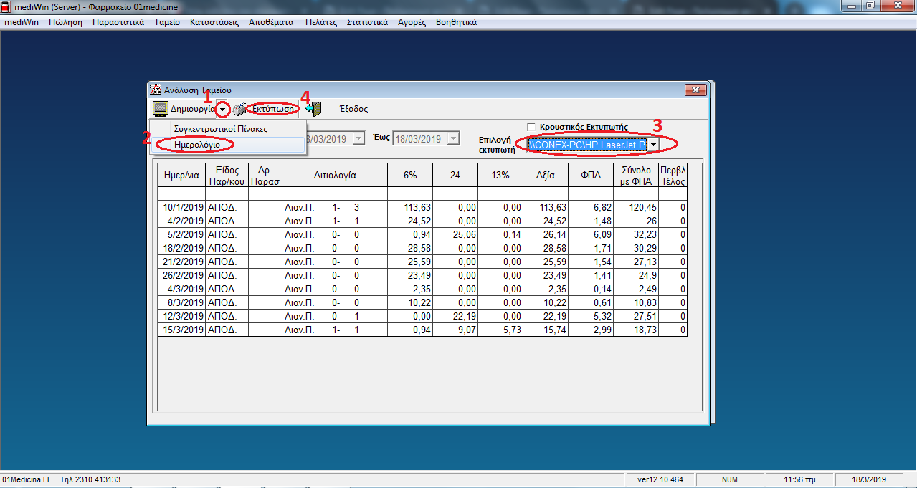Click the 120,45 total cell
The image size is (917, 488).
[636, 207]
